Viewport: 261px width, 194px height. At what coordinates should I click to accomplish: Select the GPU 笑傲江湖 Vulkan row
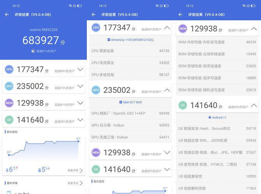click(x=130, y=137)
